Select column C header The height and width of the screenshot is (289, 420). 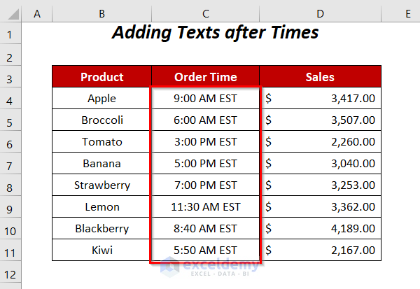tap(205, 12)
